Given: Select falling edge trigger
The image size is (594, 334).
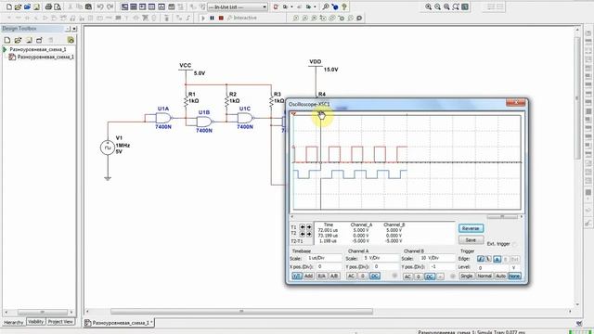Looking at the screenshot, I should [x=488, y=259].
